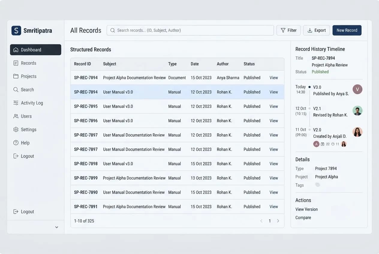
Task: Click the 'Project 7894' type value
Action: (326, 169)
